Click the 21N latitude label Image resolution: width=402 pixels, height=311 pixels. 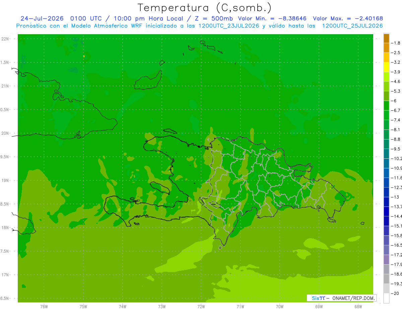(x=5, y=86)
